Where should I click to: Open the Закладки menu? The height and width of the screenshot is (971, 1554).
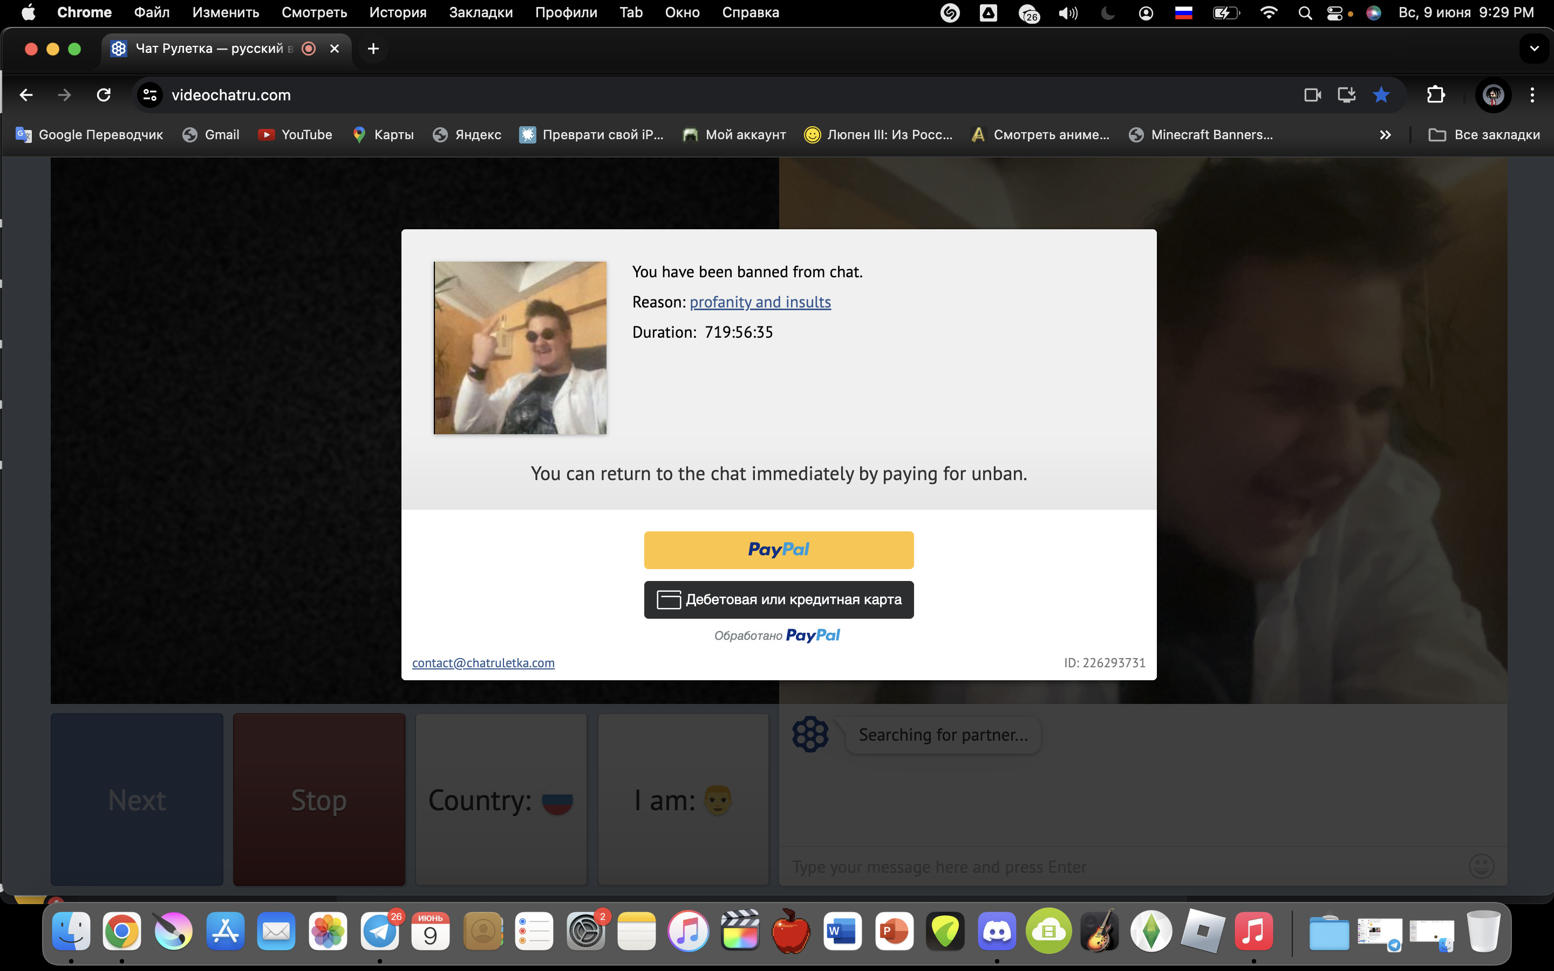pos(480,12)
